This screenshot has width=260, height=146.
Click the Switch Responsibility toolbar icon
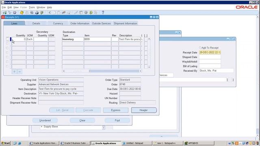tap(32, 13)
